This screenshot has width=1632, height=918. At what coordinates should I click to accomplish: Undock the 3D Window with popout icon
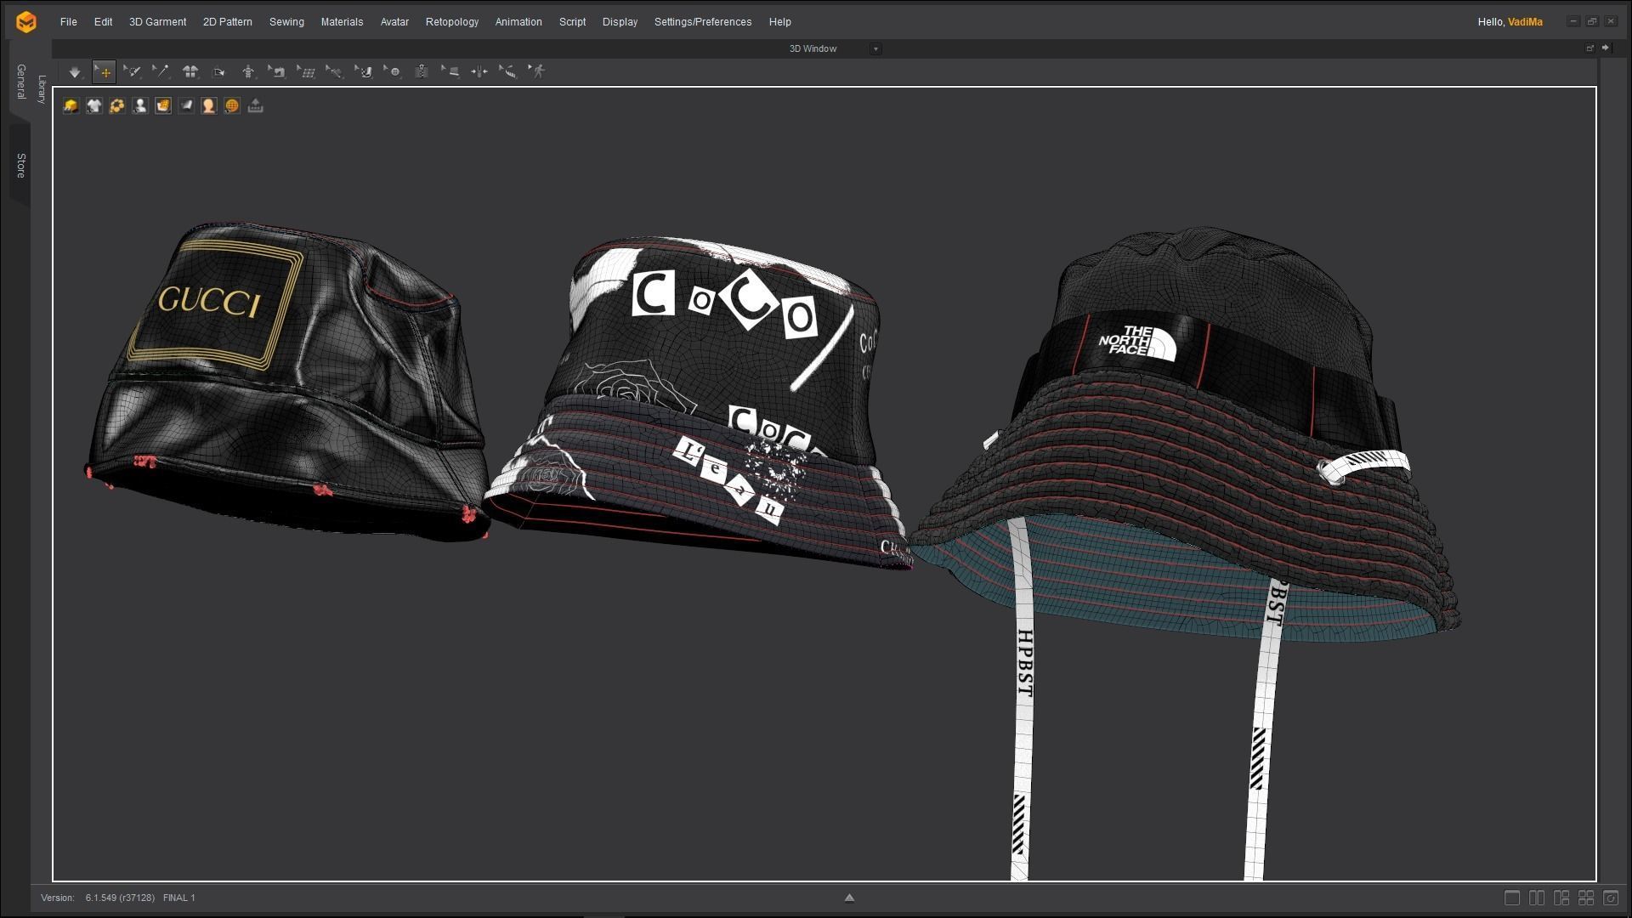click(1589, 48)
